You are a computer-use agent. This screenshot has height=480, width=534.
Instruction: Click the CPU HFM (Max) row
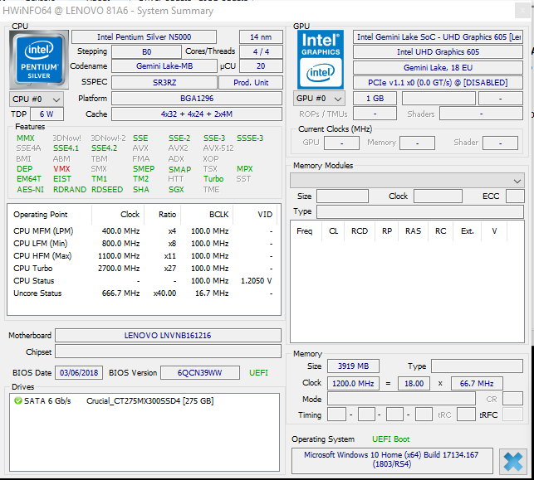click(144, 256)
